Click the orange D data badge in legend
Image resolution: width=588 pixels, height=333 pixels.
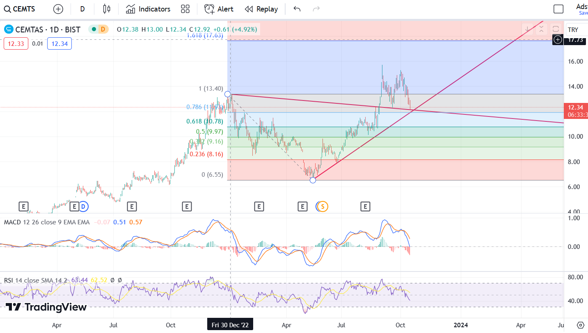coord(103,29)
